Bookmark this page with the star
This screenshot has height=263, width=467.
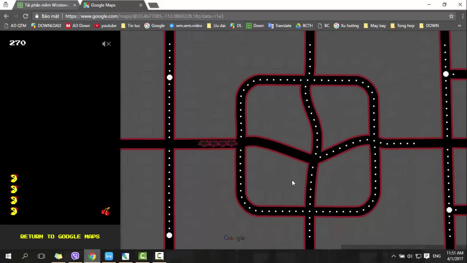click(451, 16)
